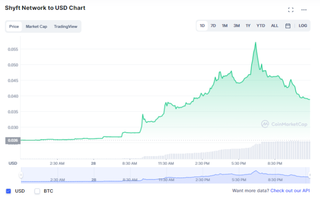
Task: Click the 11:30 AM x-axis label
Action: (166, 163)
